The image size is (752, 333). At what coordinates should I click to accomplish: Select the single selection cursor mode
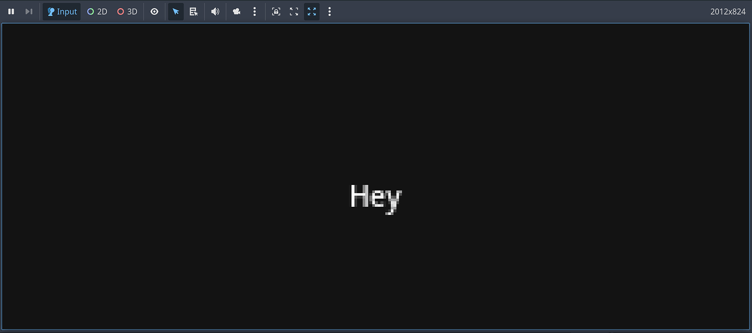coord(175,11)
